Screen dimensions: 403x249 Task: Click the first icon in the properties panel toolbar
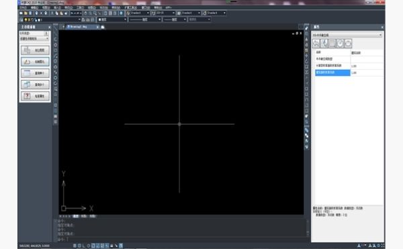(316, 44)
